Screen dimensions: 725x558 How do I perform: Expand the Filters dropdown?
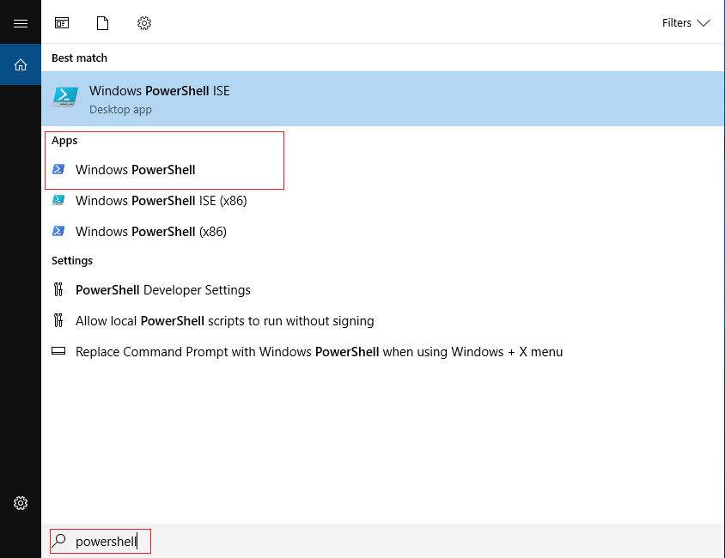click(x=685, y=23)
